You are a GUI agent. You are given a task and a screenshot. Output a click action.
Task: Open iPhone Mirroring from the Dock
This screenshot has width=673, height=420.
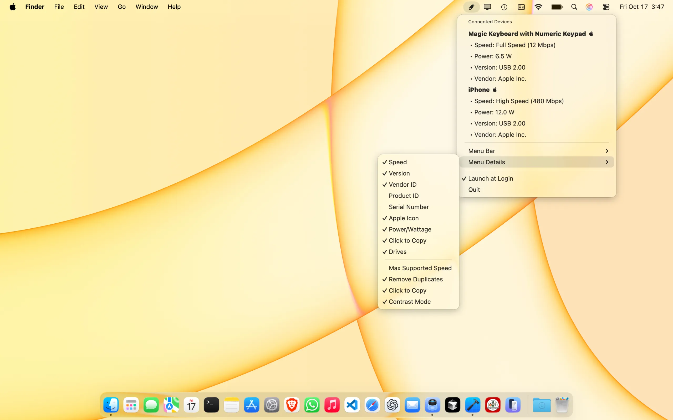(513, 405)
